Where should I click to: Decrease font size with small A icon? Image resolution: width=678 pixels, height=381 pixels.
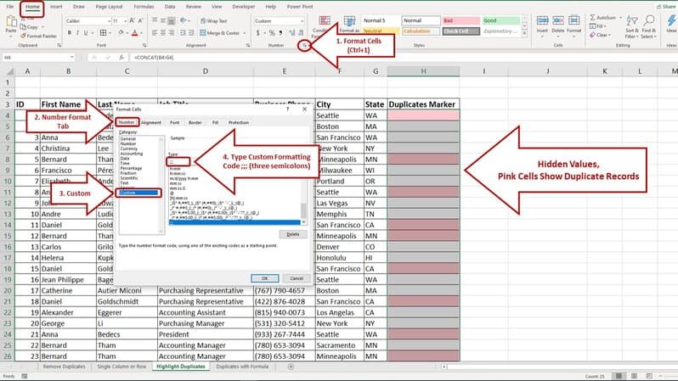tap(140, 20)
